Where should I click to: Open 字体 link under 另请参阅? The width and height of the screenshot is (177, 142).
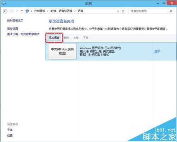10,130
